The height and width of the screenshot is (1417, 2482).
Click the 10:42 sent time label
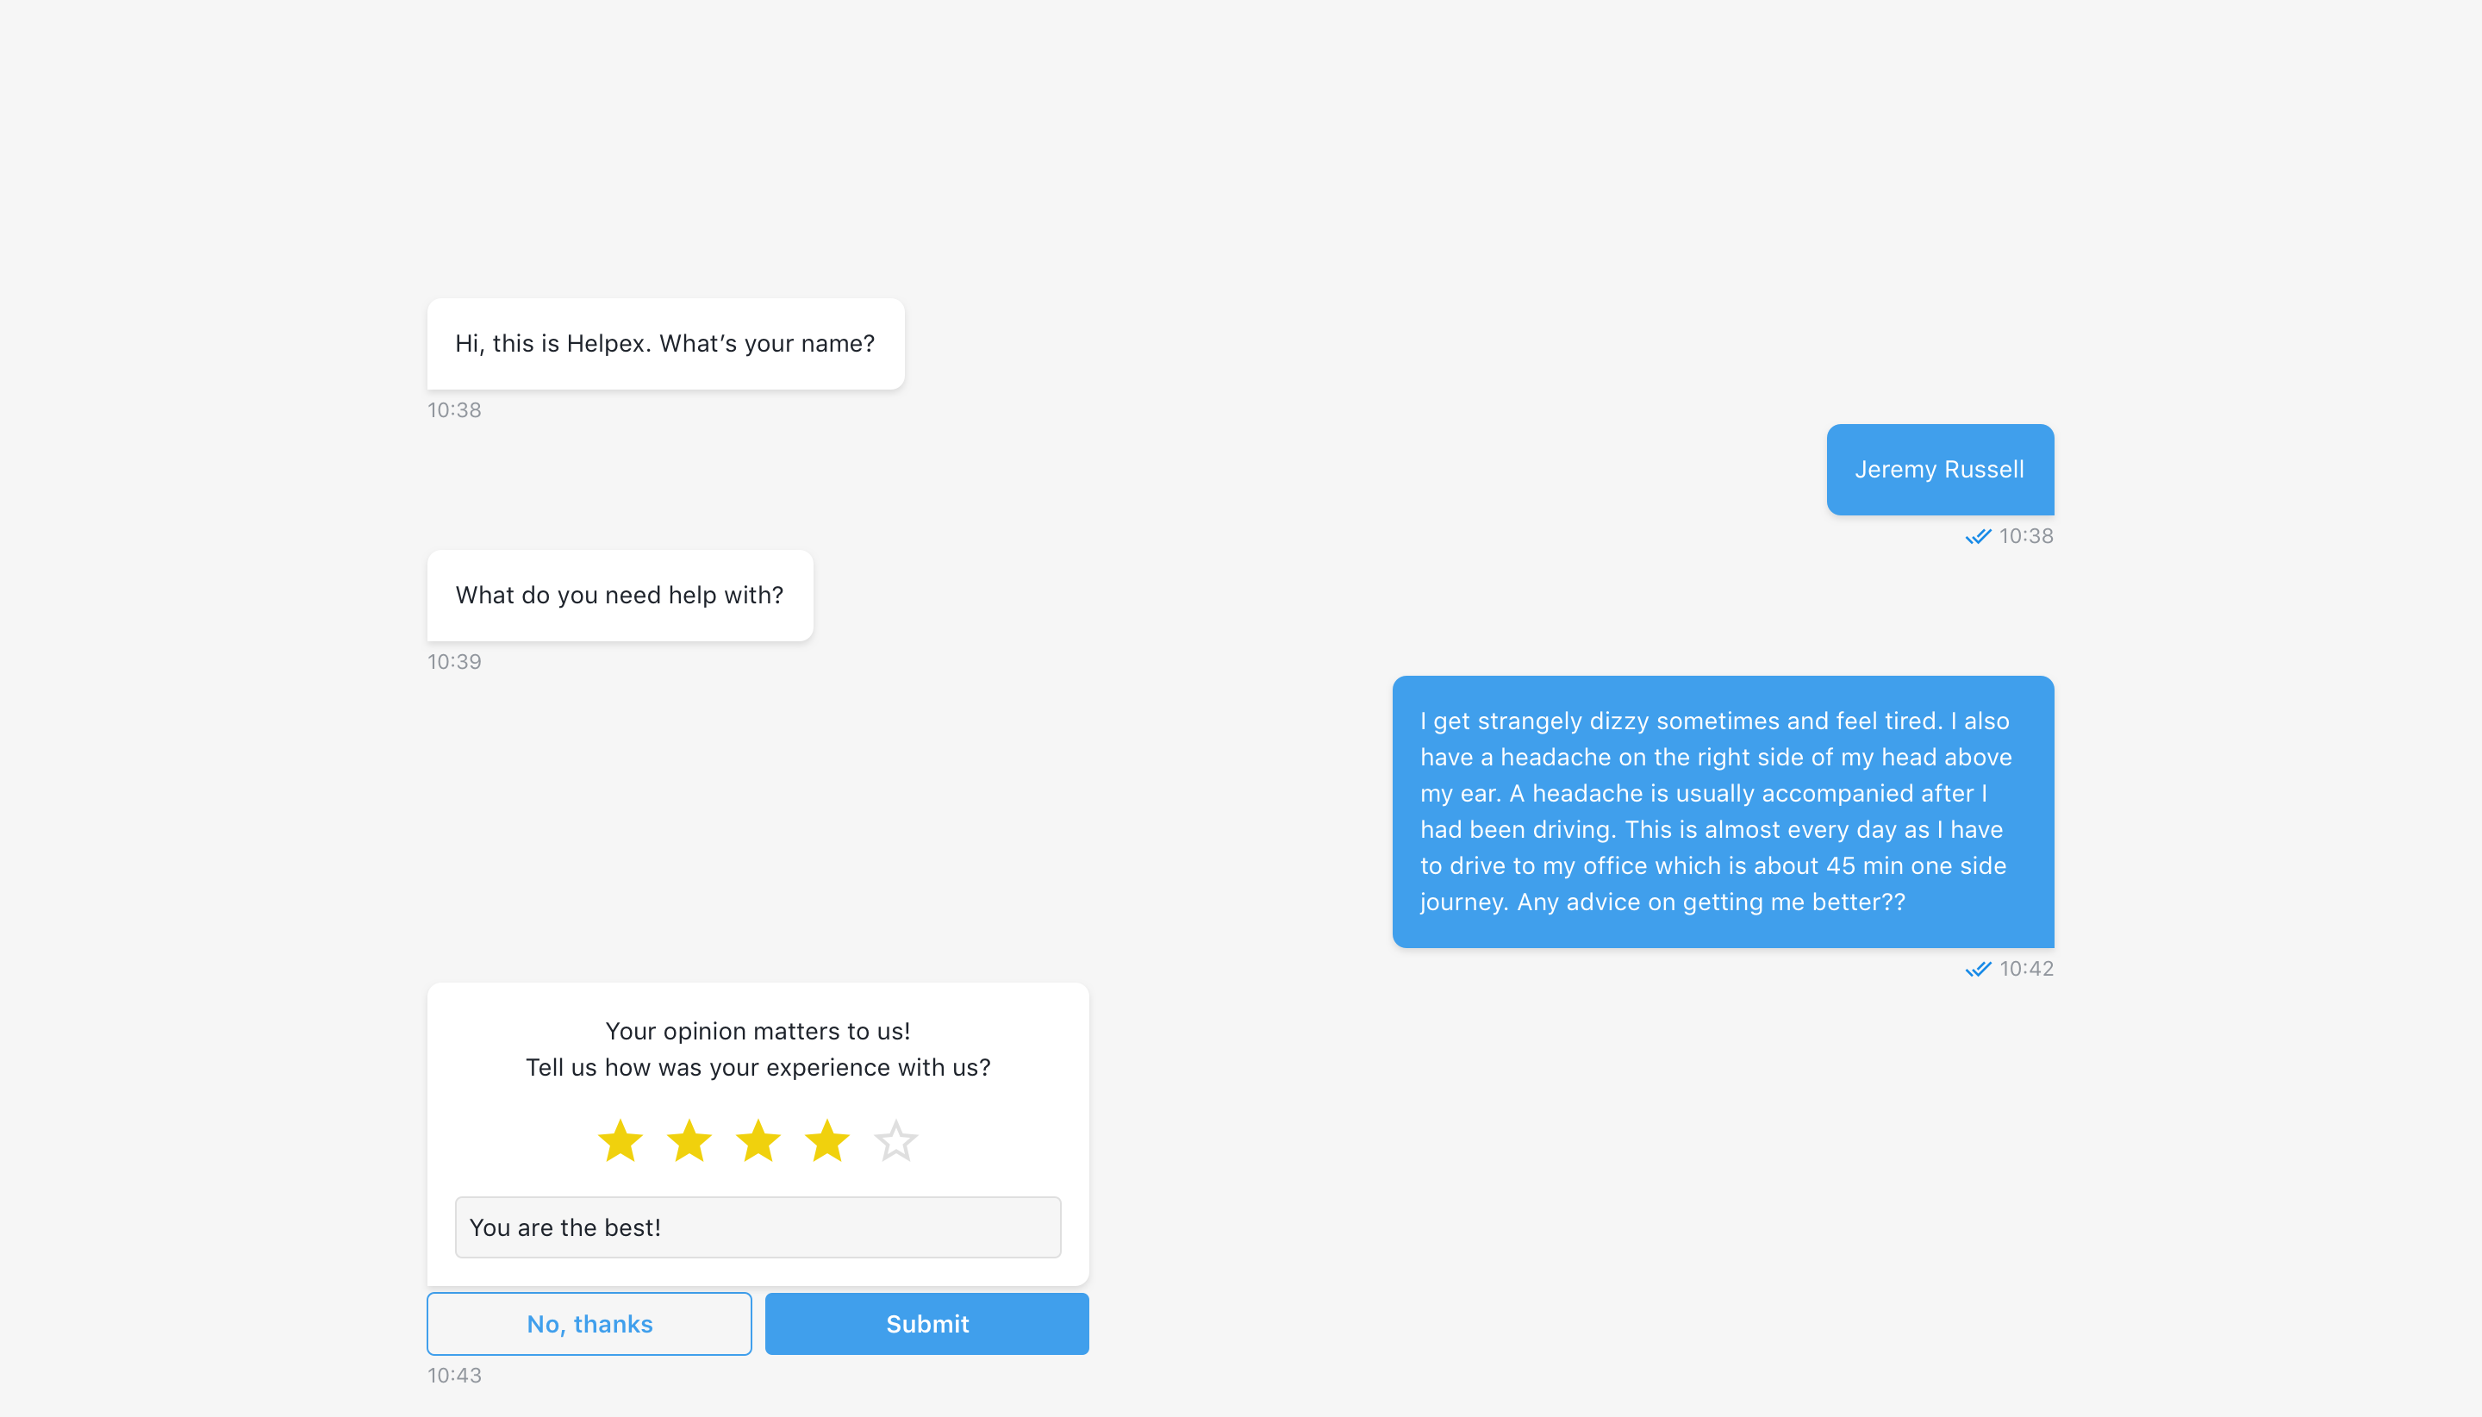click(x=2026, y=970)
